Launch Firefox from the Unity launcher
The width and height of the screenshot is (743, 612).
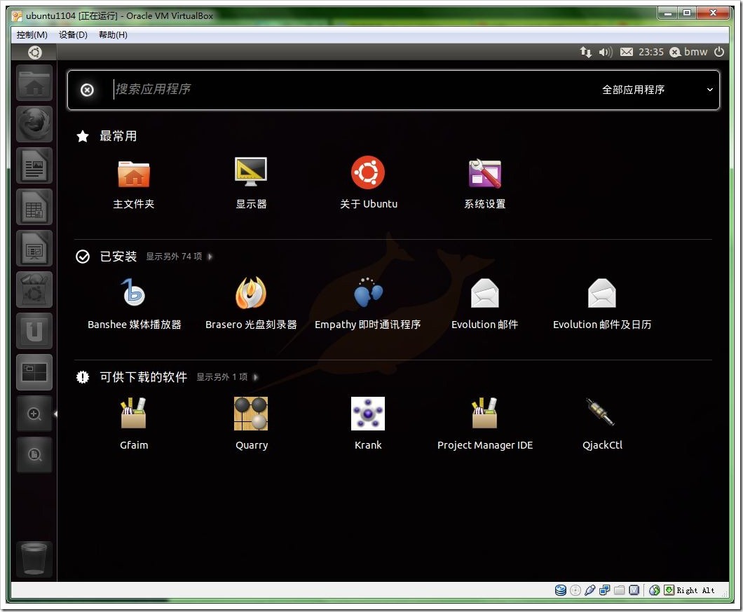coord(34,124)
